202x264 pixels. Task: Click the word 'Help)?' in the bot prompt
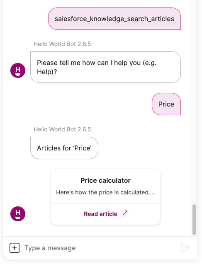point(47,72)
